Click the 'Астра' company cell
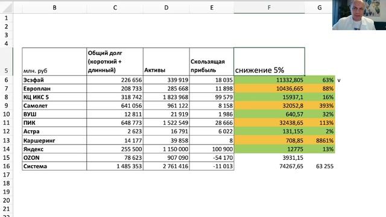386x217 pixels. pyautogui.click(x=54, y=131)
